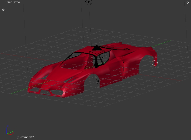The width and height of the screenshot is (191, 140).
Task: Select the point lamp beside the front wheel arch
Action: pyautogui.click(x=98, y=81)
